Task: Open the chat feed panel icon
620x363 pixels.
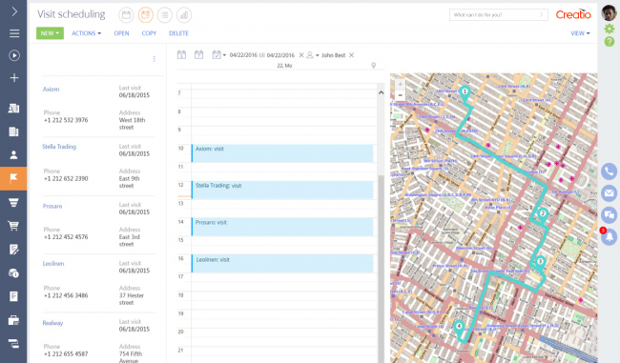Action: click(609, 215)
